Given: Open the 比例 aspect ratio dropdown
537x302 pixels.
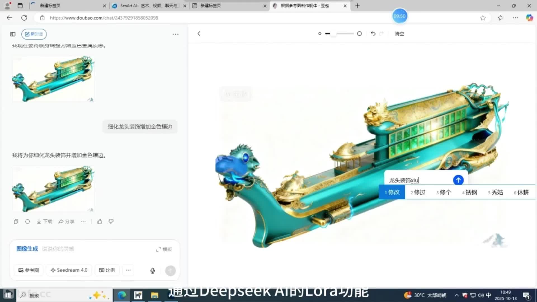Looking at the screenshot, I should (x=107, y=270).
